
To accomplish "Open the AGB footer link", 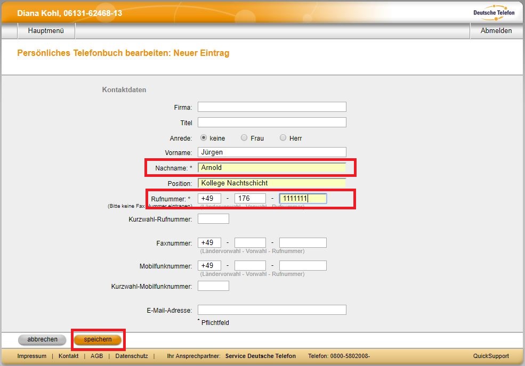I will coord(97,356).
